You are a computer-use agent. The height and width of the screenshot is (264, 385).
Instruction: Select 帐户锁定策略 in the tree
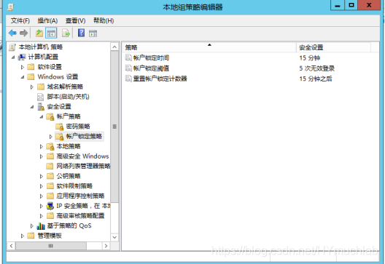pyautogui.click(x=84, y=137)
